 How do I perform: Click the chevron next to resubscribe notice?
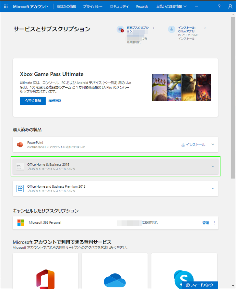tap(154, 28)
